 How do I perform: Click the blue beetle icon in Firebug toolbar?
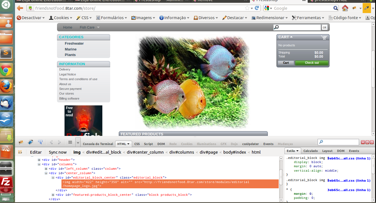click(x=30, y=142)
